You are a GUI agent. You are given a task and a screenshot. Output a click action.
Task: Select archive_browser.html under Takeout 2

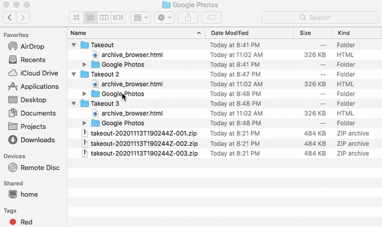pyautogui.click(x=132, y=84)
